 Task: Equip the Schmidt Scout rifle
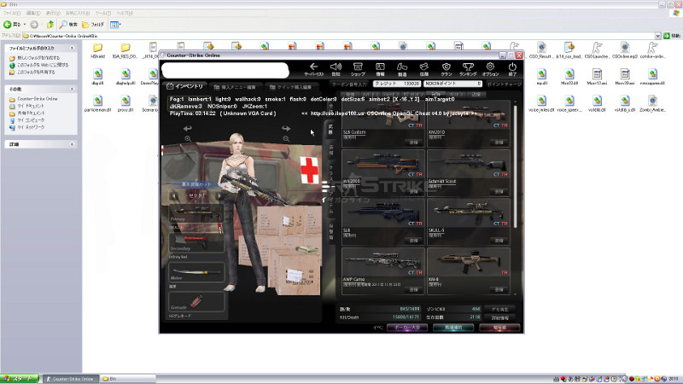click(x=499, y=191)
